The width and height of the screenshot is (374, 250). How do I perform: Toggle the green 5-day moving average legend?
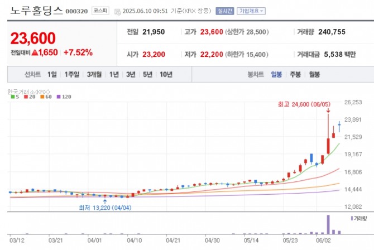[x=14, y=97]
